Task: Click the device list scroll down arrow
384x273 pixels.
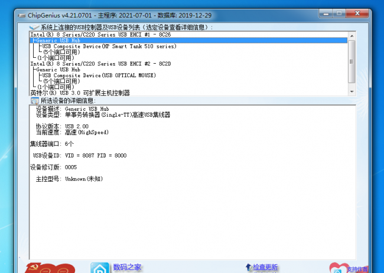Action: [352, 91]
